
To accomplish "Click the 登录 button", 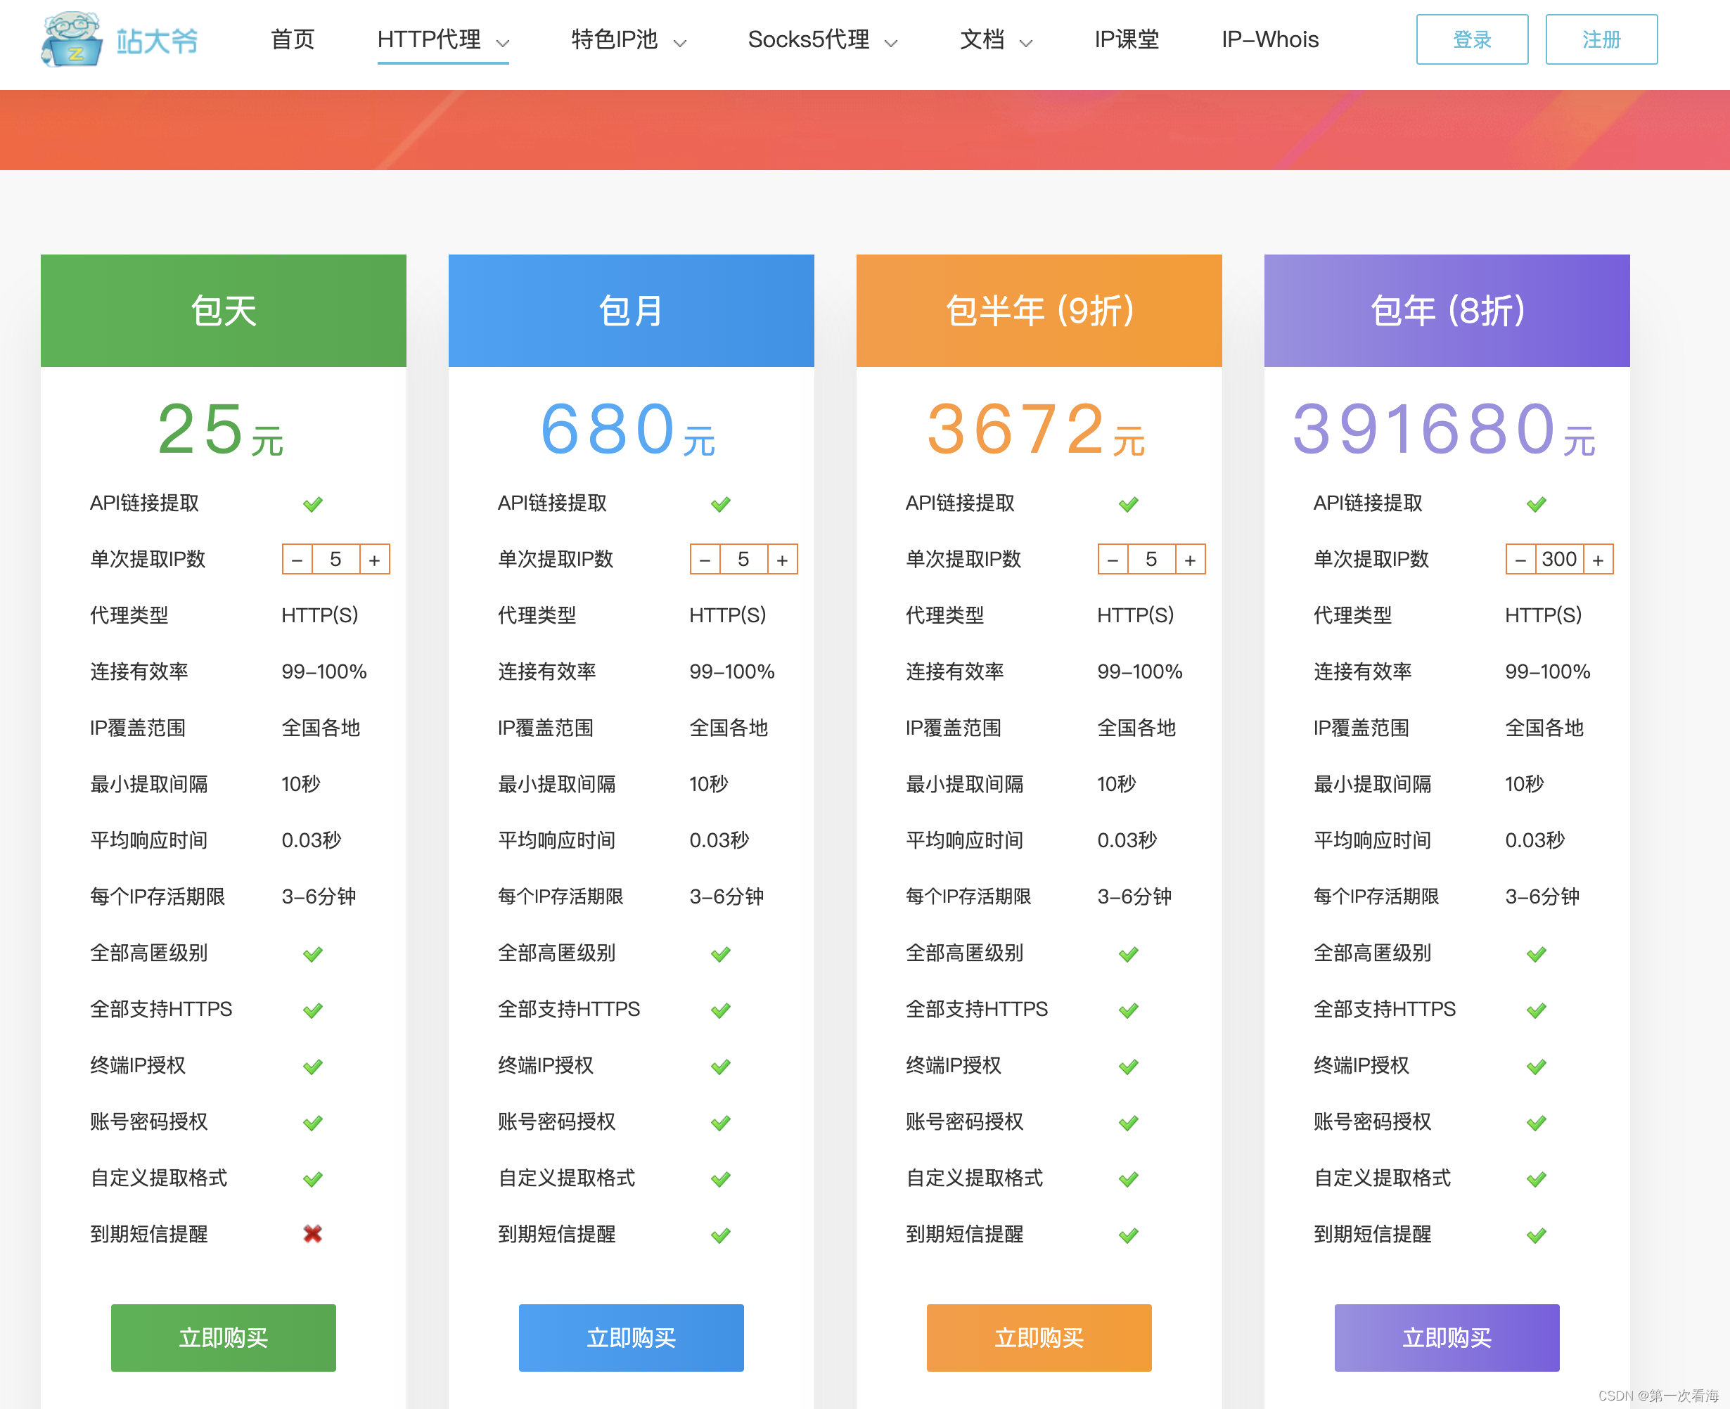I will (1471, 40).
